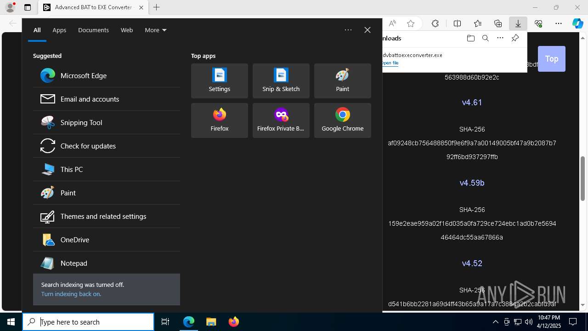Open Copilot sidebar icon

pyautogui.click(x=578, y=23)
